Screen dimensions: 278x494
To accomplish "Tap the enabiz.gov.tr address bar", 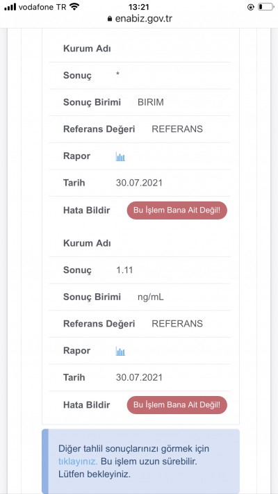I will point(139,19).
